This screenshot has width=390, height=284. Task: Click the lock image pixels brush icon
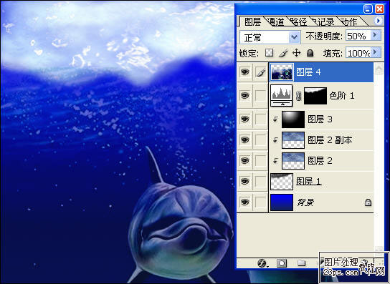click(x=283, y=53)
